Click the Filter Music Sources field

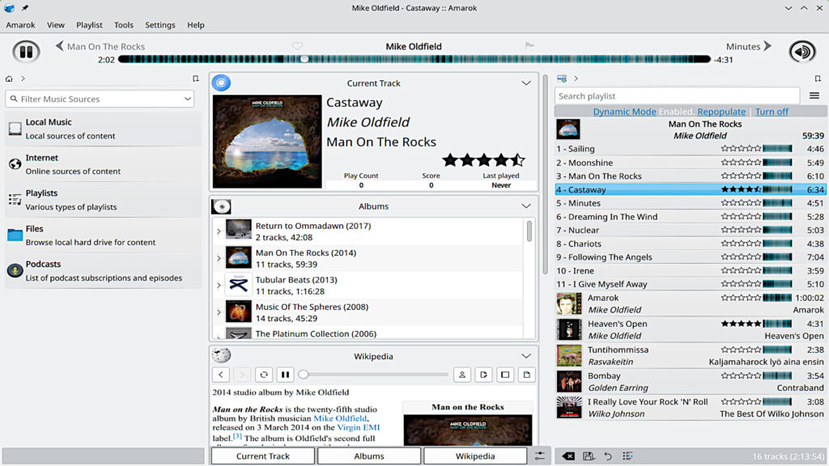pyautogui.click(x=100, y=99)
